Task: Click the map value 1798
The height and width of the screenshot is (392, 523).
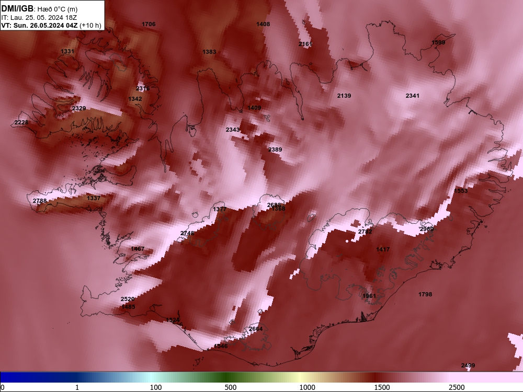Action: [x=425, y=294]
